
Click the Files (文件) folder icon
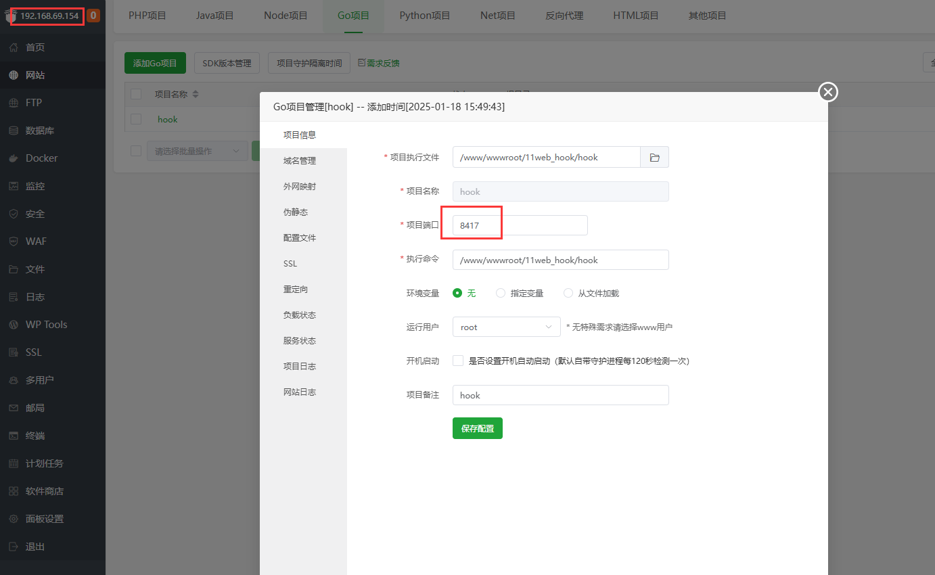(14, 269)
